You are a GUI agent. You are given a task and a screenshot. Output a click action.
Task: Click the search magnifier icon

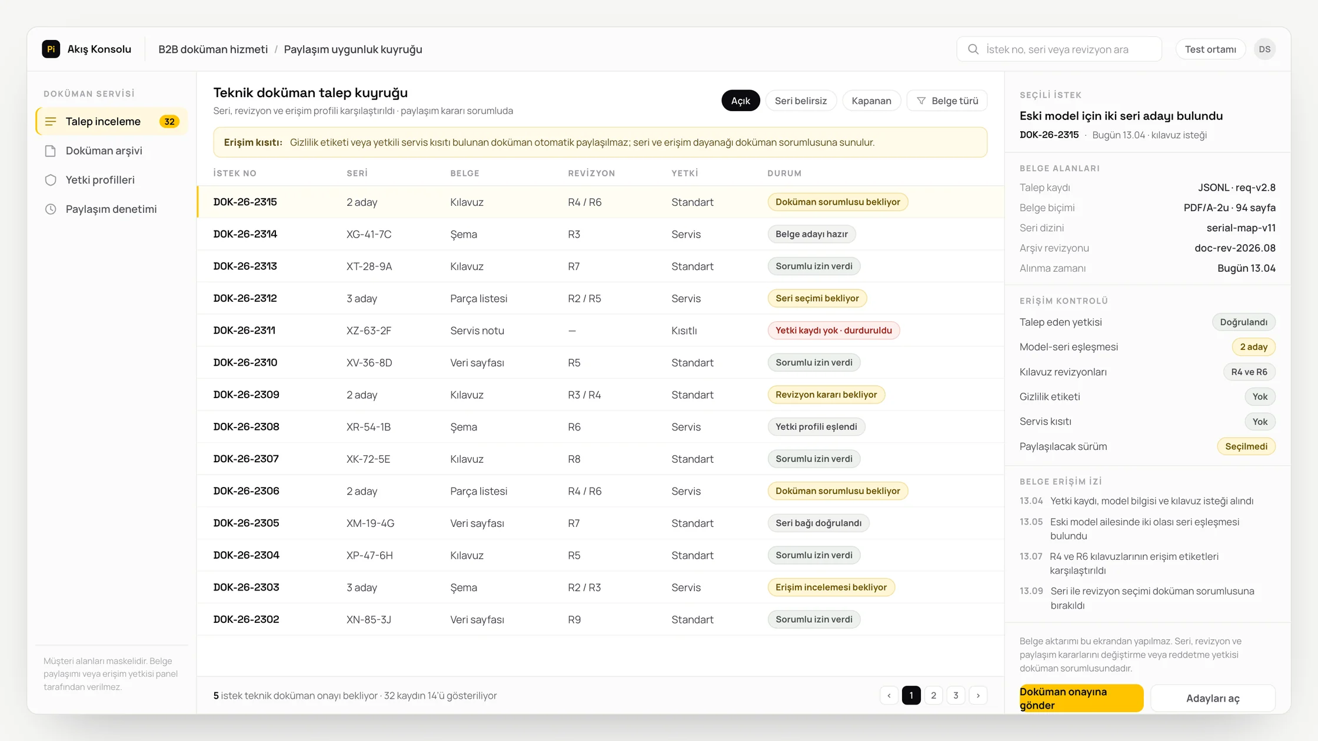[x=973, y=49]
